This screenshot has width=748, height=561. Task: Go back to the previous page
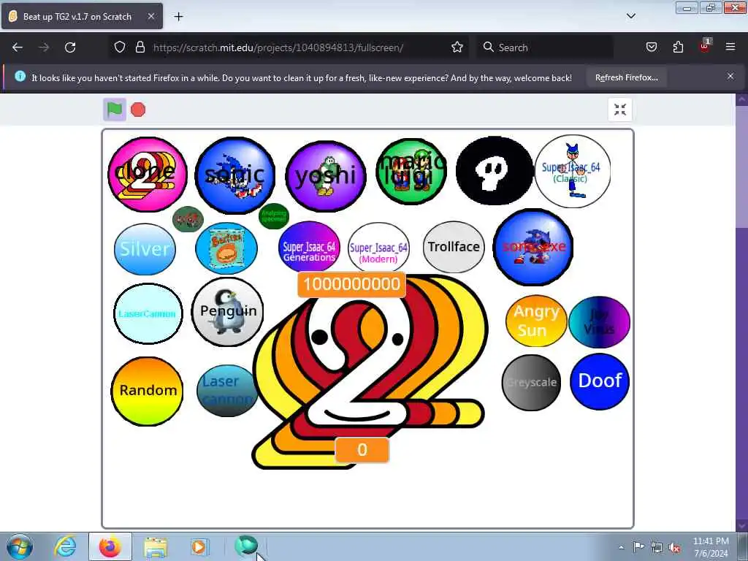[x=18, y=47]
